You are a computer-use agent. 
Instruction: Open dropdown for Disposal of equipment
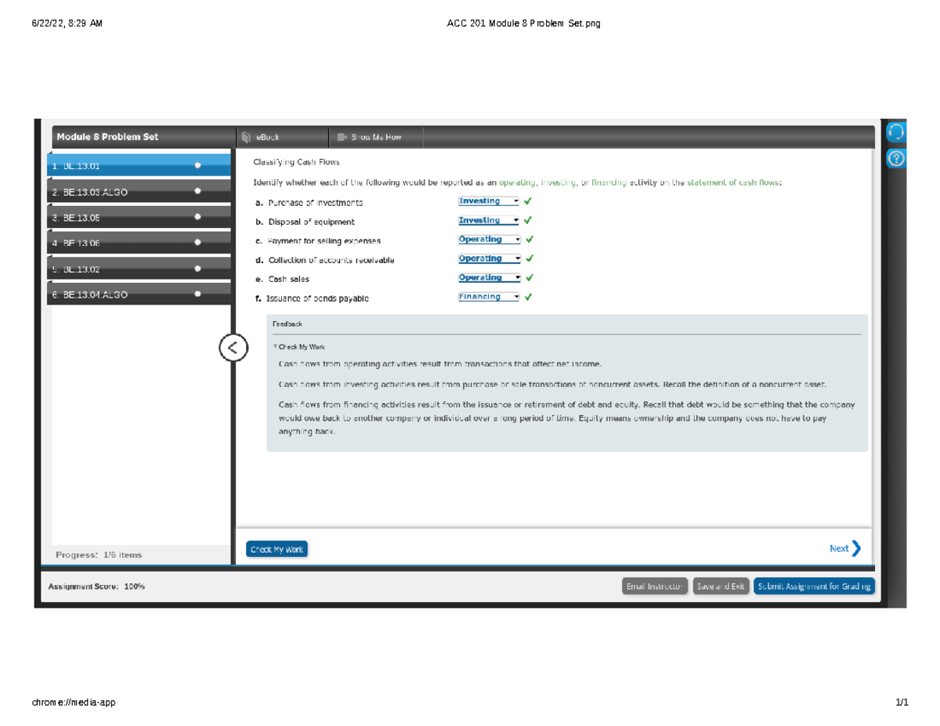pos(489,221)
